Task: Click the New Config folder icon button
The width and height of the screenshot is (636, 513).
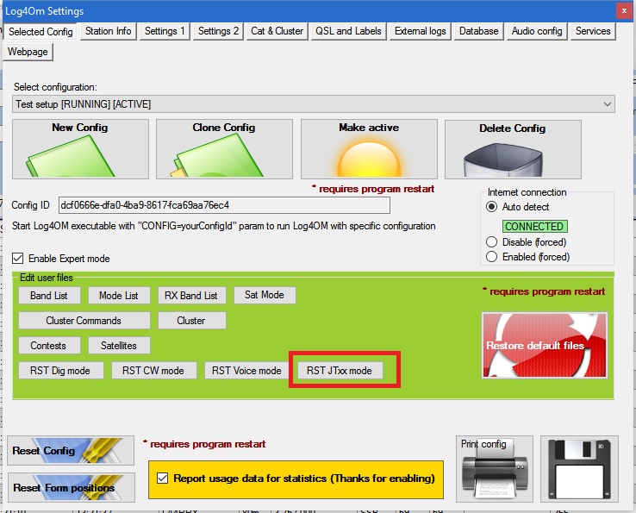Action: click(80, 149)
